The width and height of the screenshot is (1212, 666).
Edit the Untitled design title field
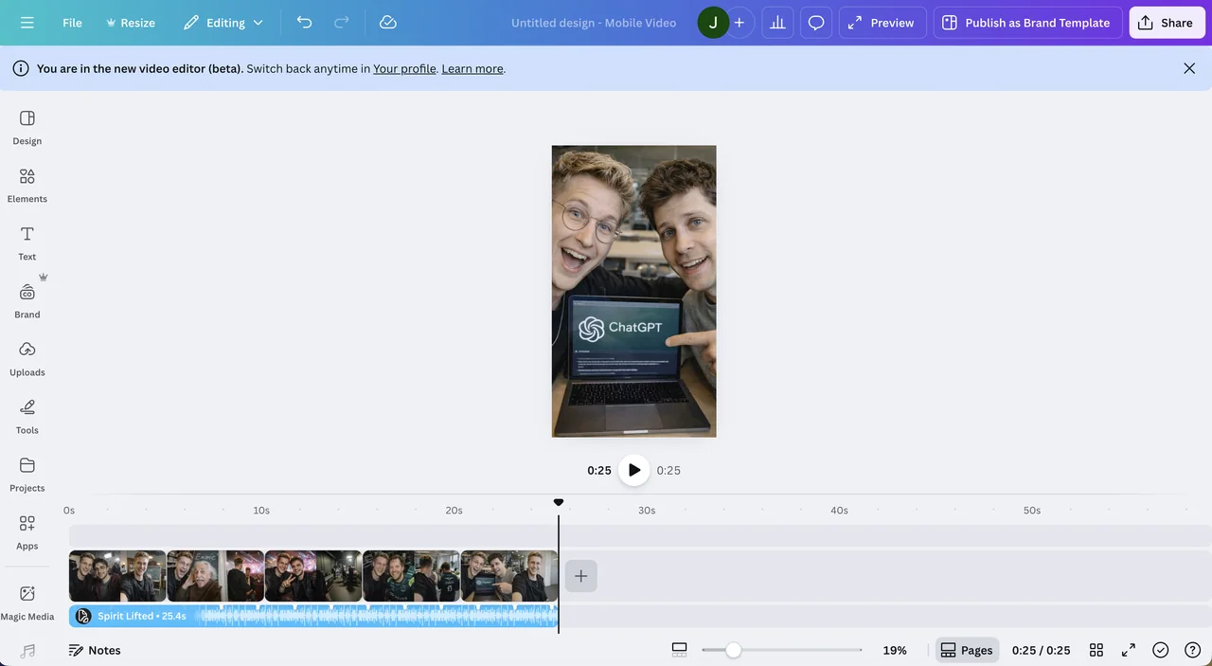[x=594, y=23]
